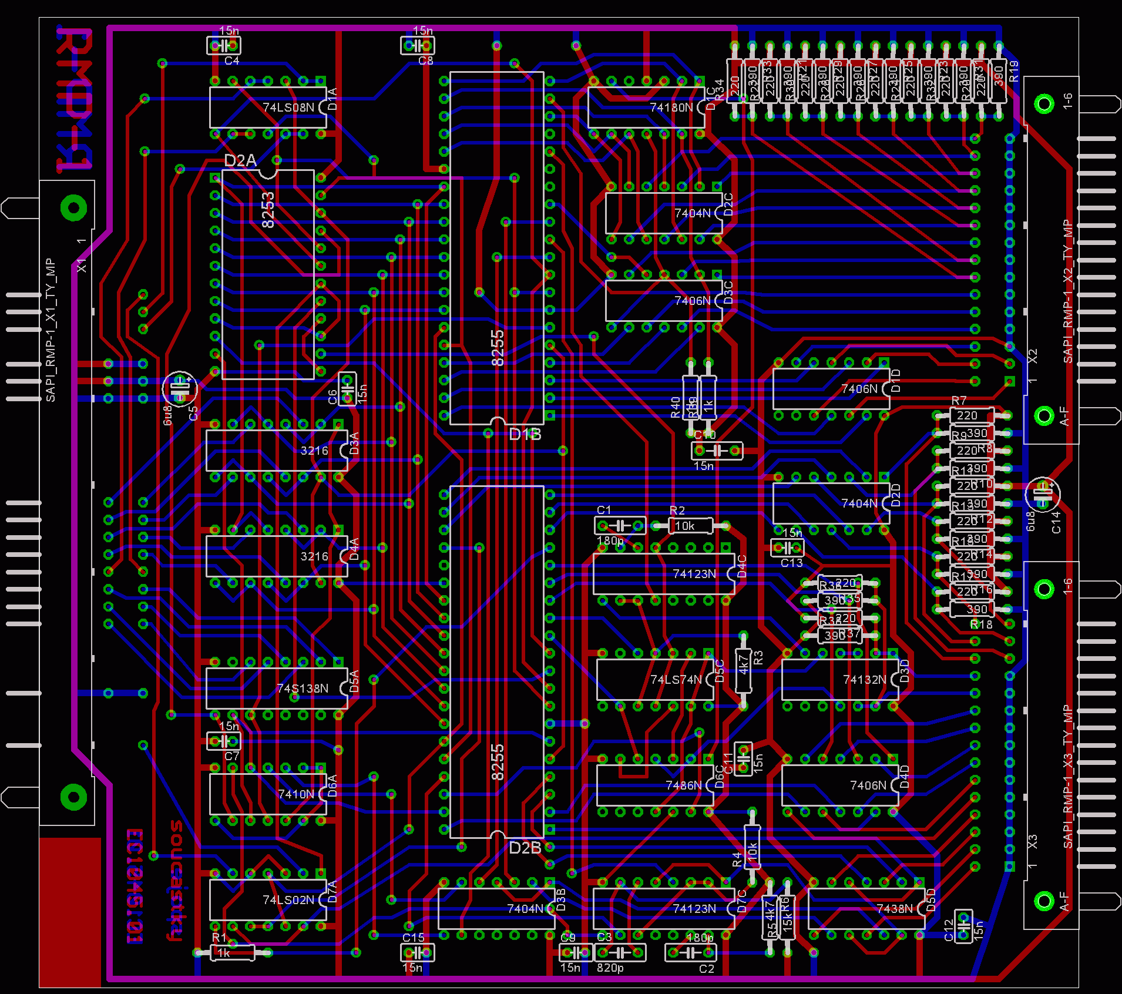Select the electrolytic capacitor C5
The height and width of the screenshot is (994, 1122).
point(179,388)
